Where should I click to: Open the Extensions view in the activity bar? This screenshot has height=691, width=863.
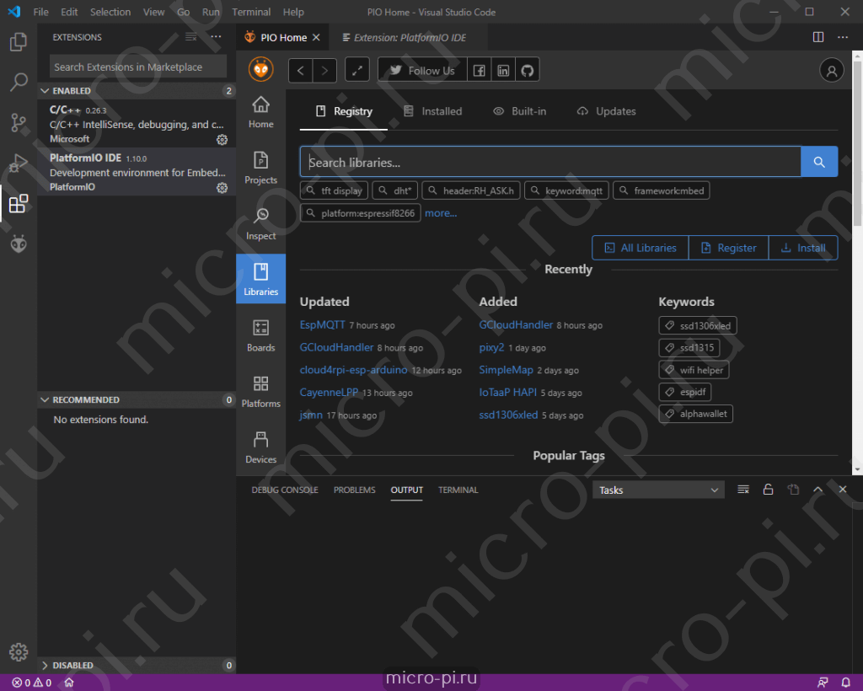click(x=19, y=202)
